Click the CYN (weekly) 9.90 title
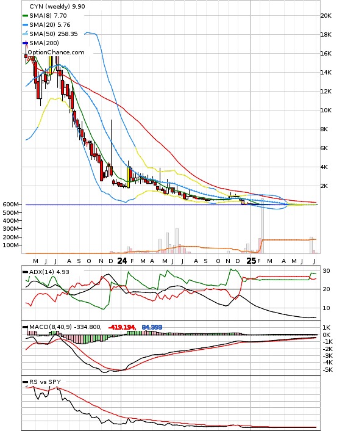 57,6
